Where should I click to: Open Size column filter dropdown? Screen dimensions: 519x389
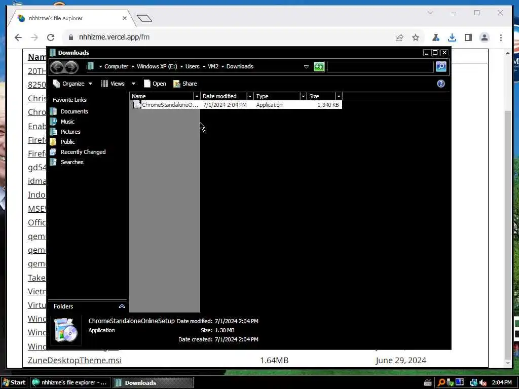click(x=339, y=96)
